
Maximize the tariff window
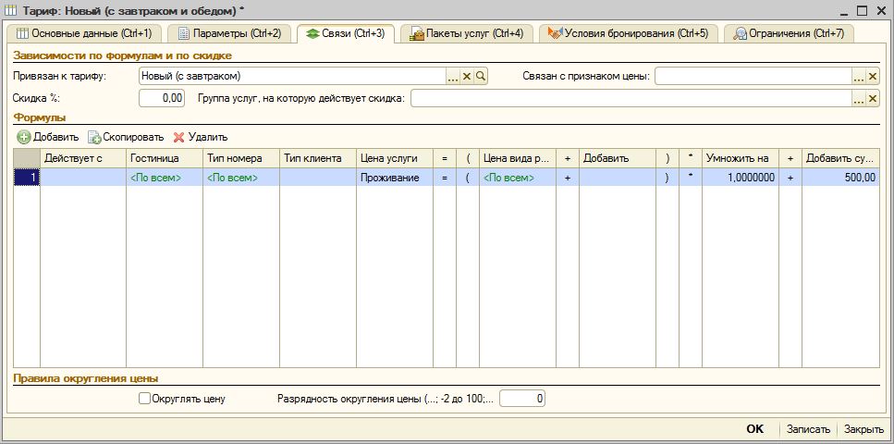(863, 10)
